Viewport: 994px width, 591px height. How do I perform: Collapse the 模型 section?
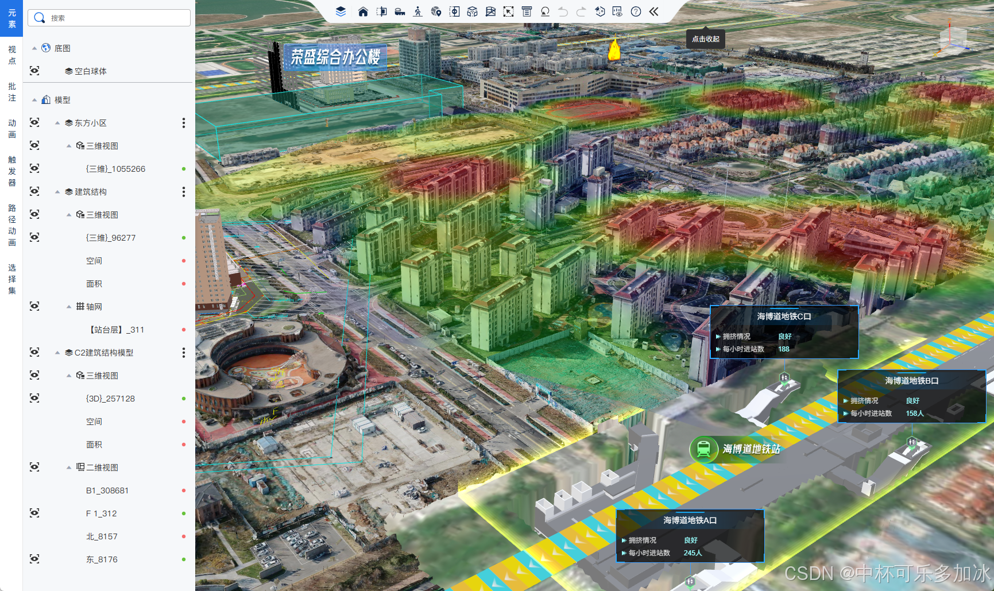pyautogui.click(x=34, y=100)
